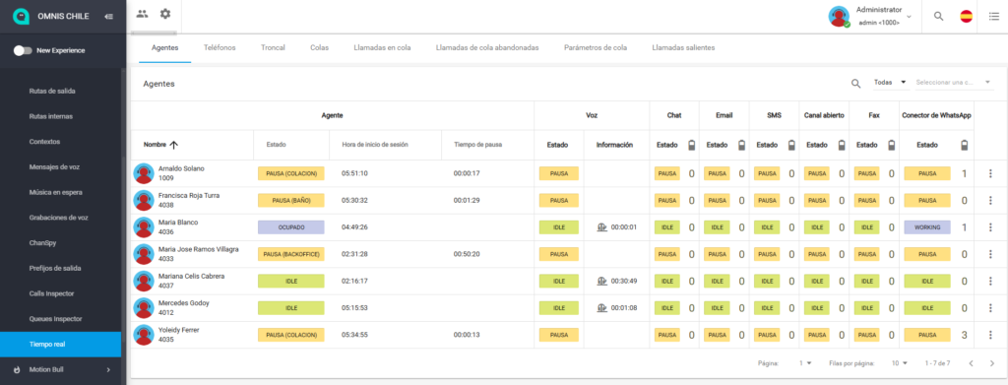
Task: Go to previous page arrow
Action: 971,363
